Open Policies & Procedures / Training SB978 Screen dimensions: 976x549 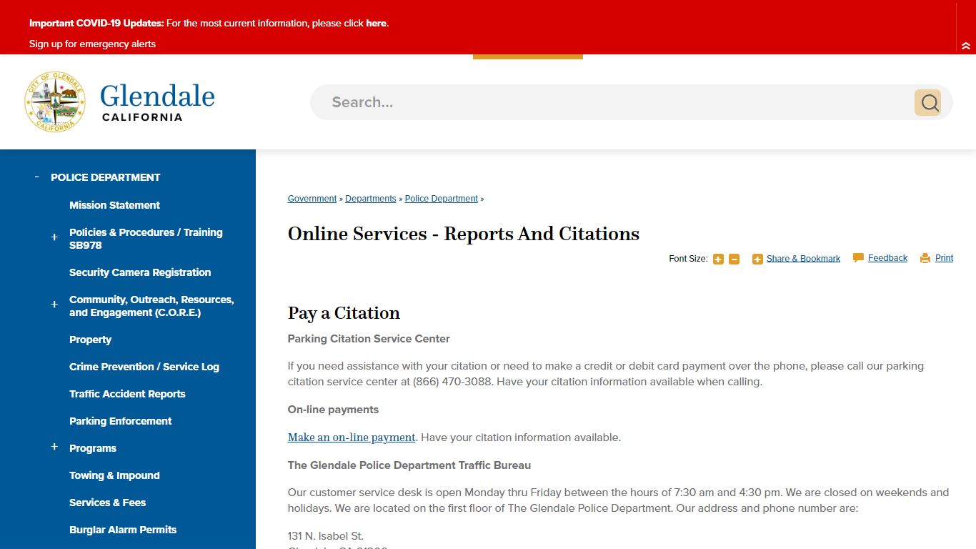click(x=146, y=239)
